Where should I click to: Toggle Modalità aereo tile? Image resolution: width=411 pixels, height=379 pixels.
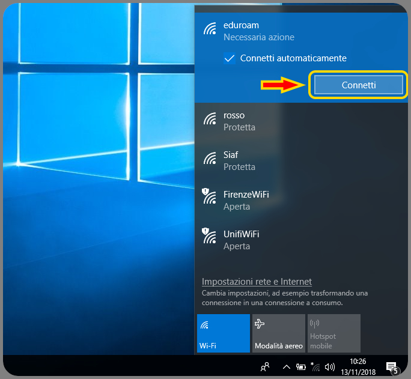tap(279, 333)
